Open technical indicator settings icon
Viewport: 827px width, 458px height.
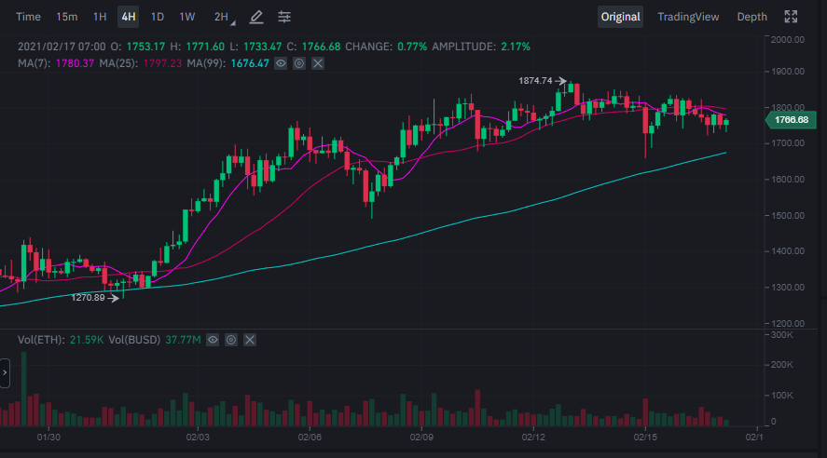284,17
